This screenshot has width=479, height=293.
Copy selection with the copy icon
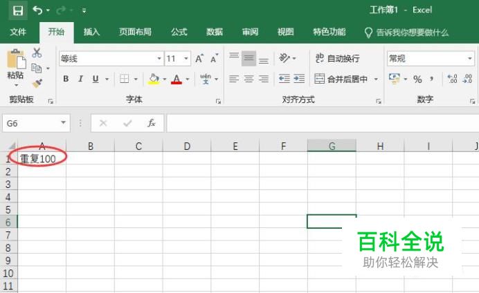37,68
